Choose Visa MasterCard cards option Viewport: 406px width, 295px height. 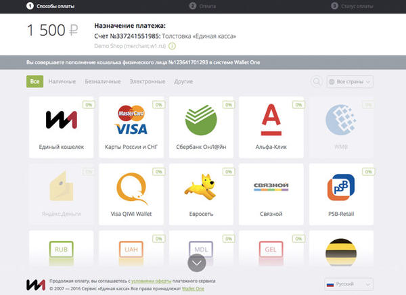point(131,127)
